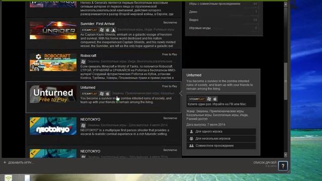Click the co-op two-people icon in tooltip

tap(191, 146)
